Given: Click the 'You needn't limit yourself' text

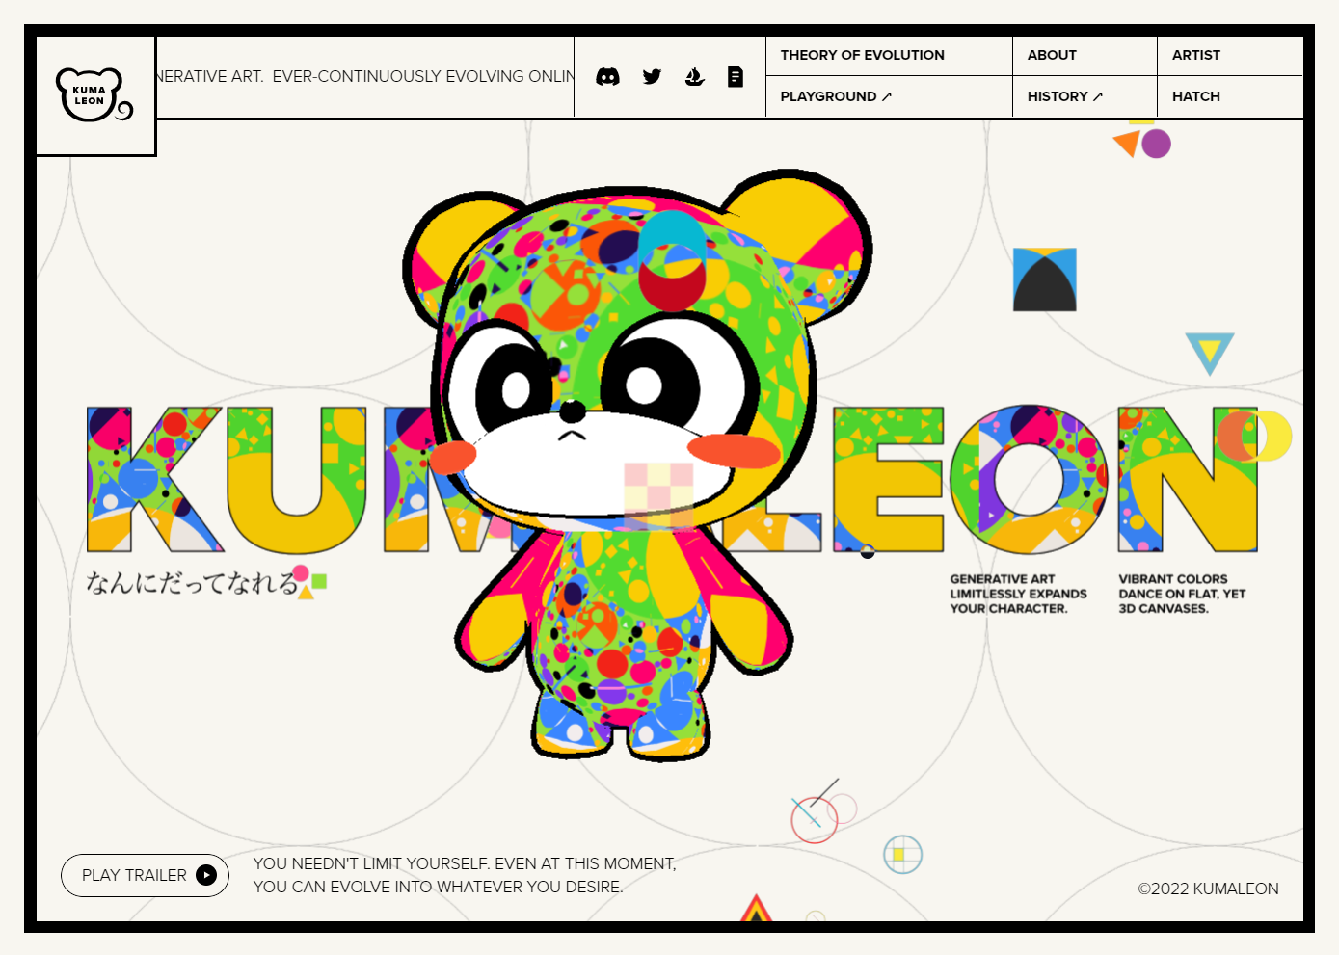Looking at the screenshot, I should point(465,875).
